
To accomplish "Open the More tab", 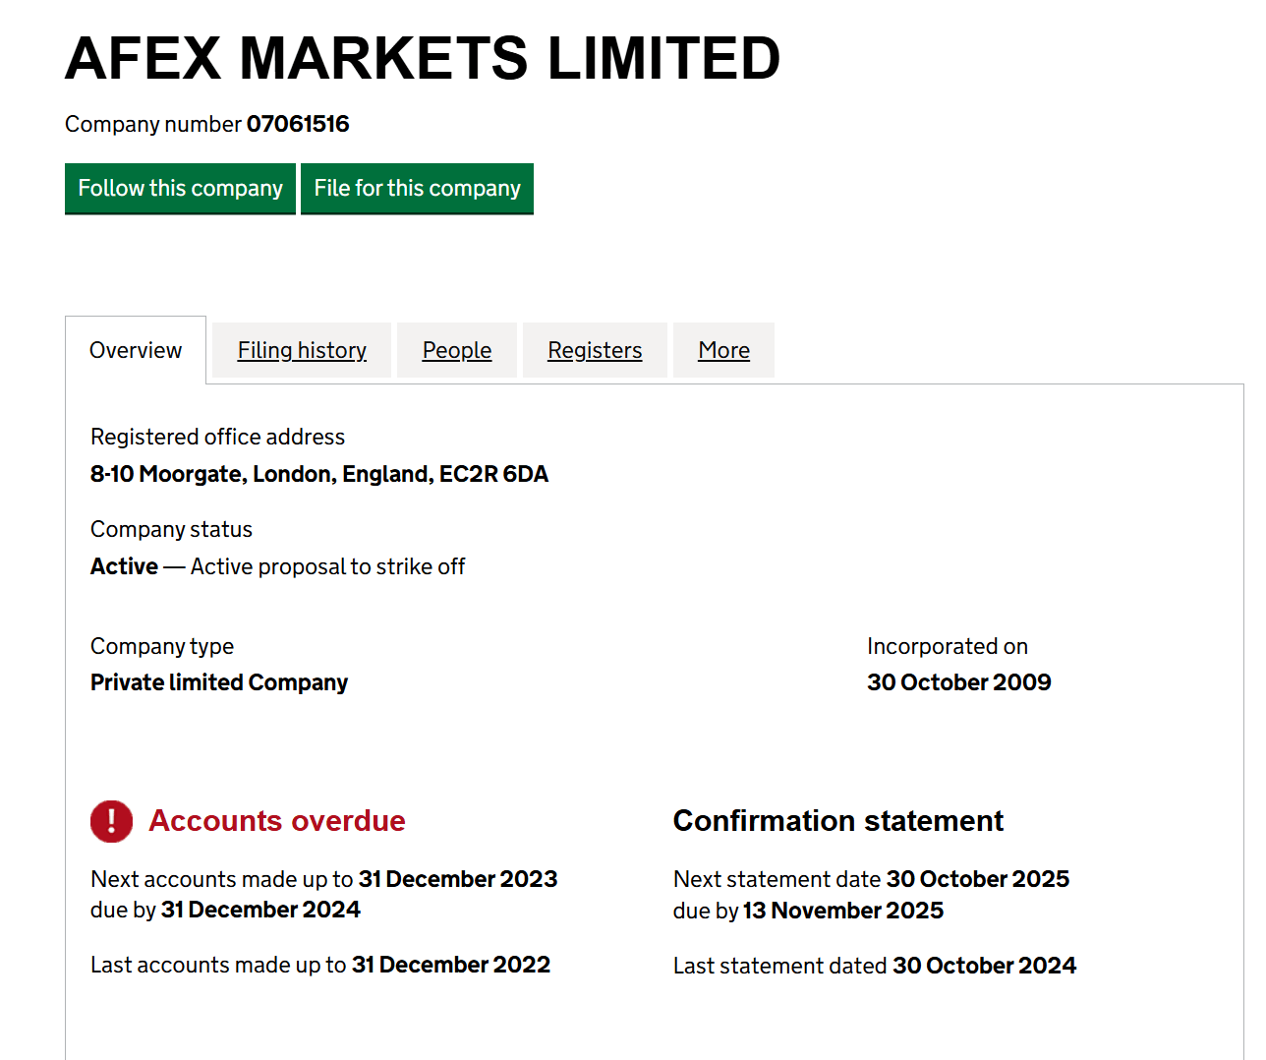I will (723, 350).
